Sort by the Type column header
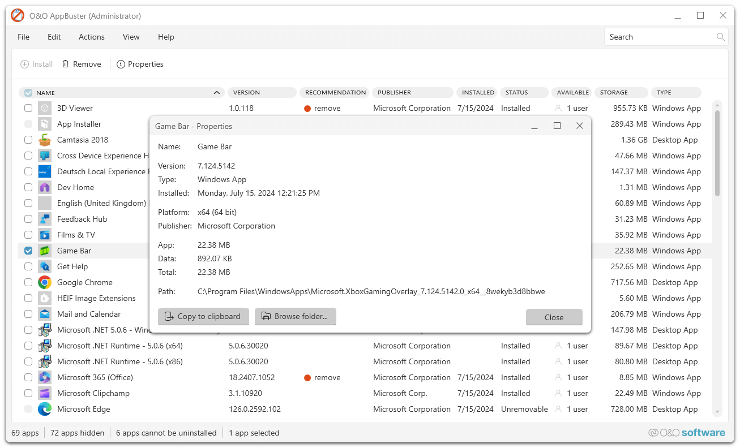The width and height of the screenshot is (740, 448). [676, 92]
